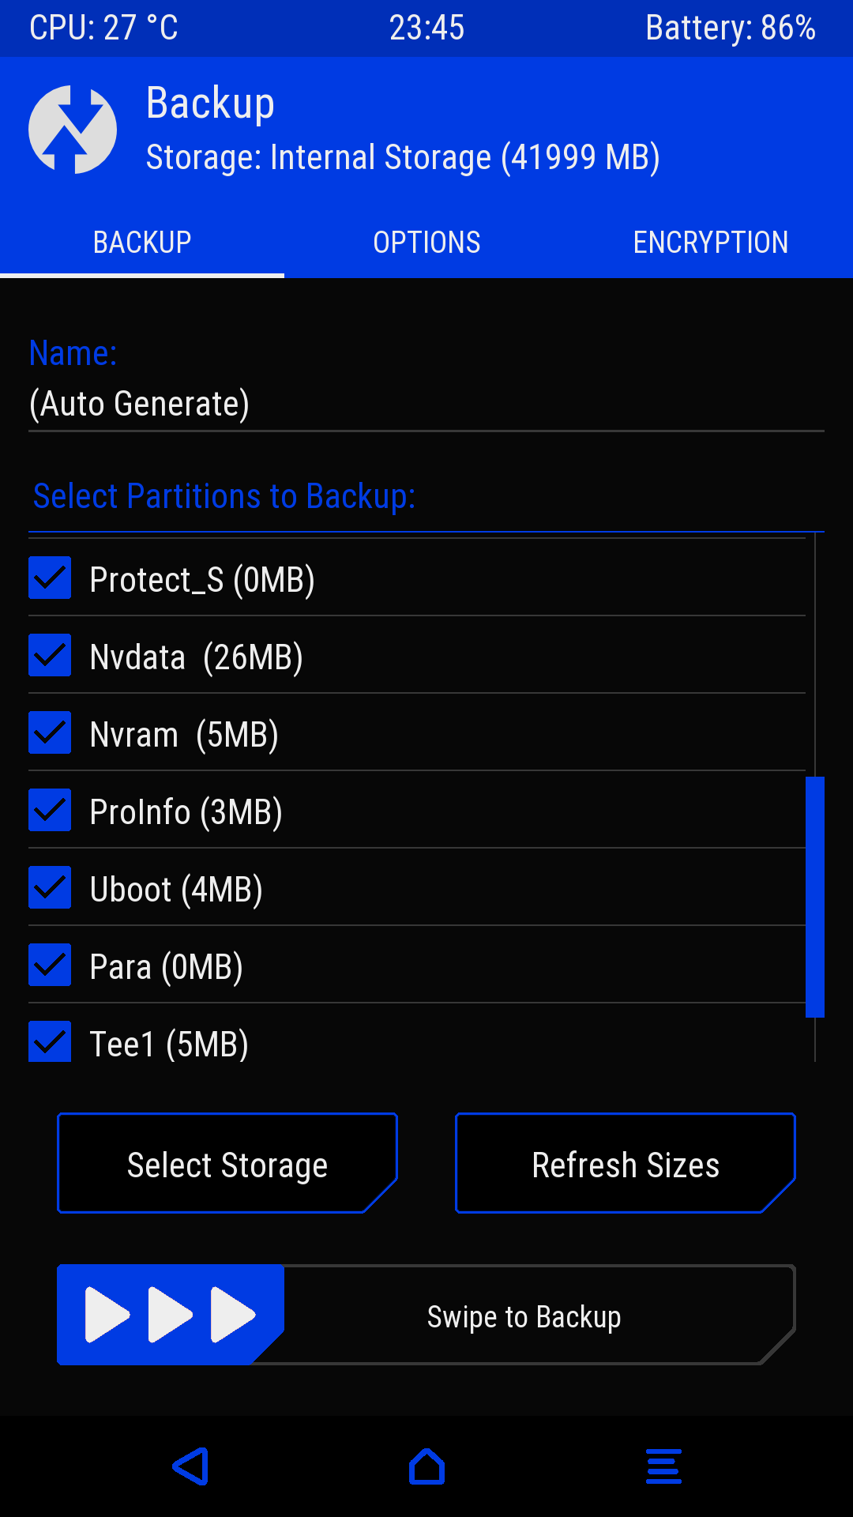Uncheck the Protect_S partition checkbox
This screenshot has width=853, height=1517.
pyautogui.click(x=50, y=578)
